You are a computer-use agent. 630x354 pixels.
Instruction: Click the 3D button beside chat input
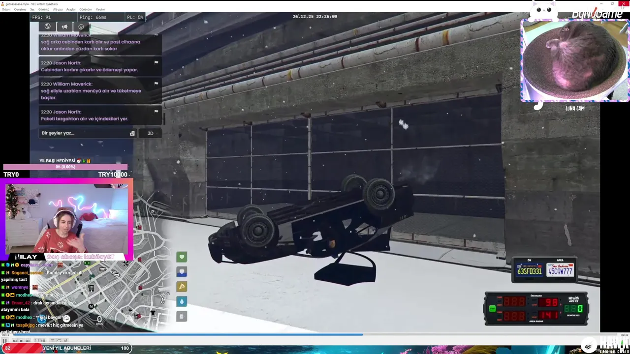[x=150, y=133]
